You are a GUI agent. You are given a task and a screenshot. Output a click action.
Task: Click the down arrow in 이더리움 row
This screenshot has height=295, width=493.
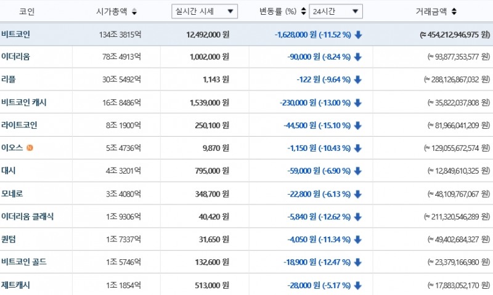[358, 57]
